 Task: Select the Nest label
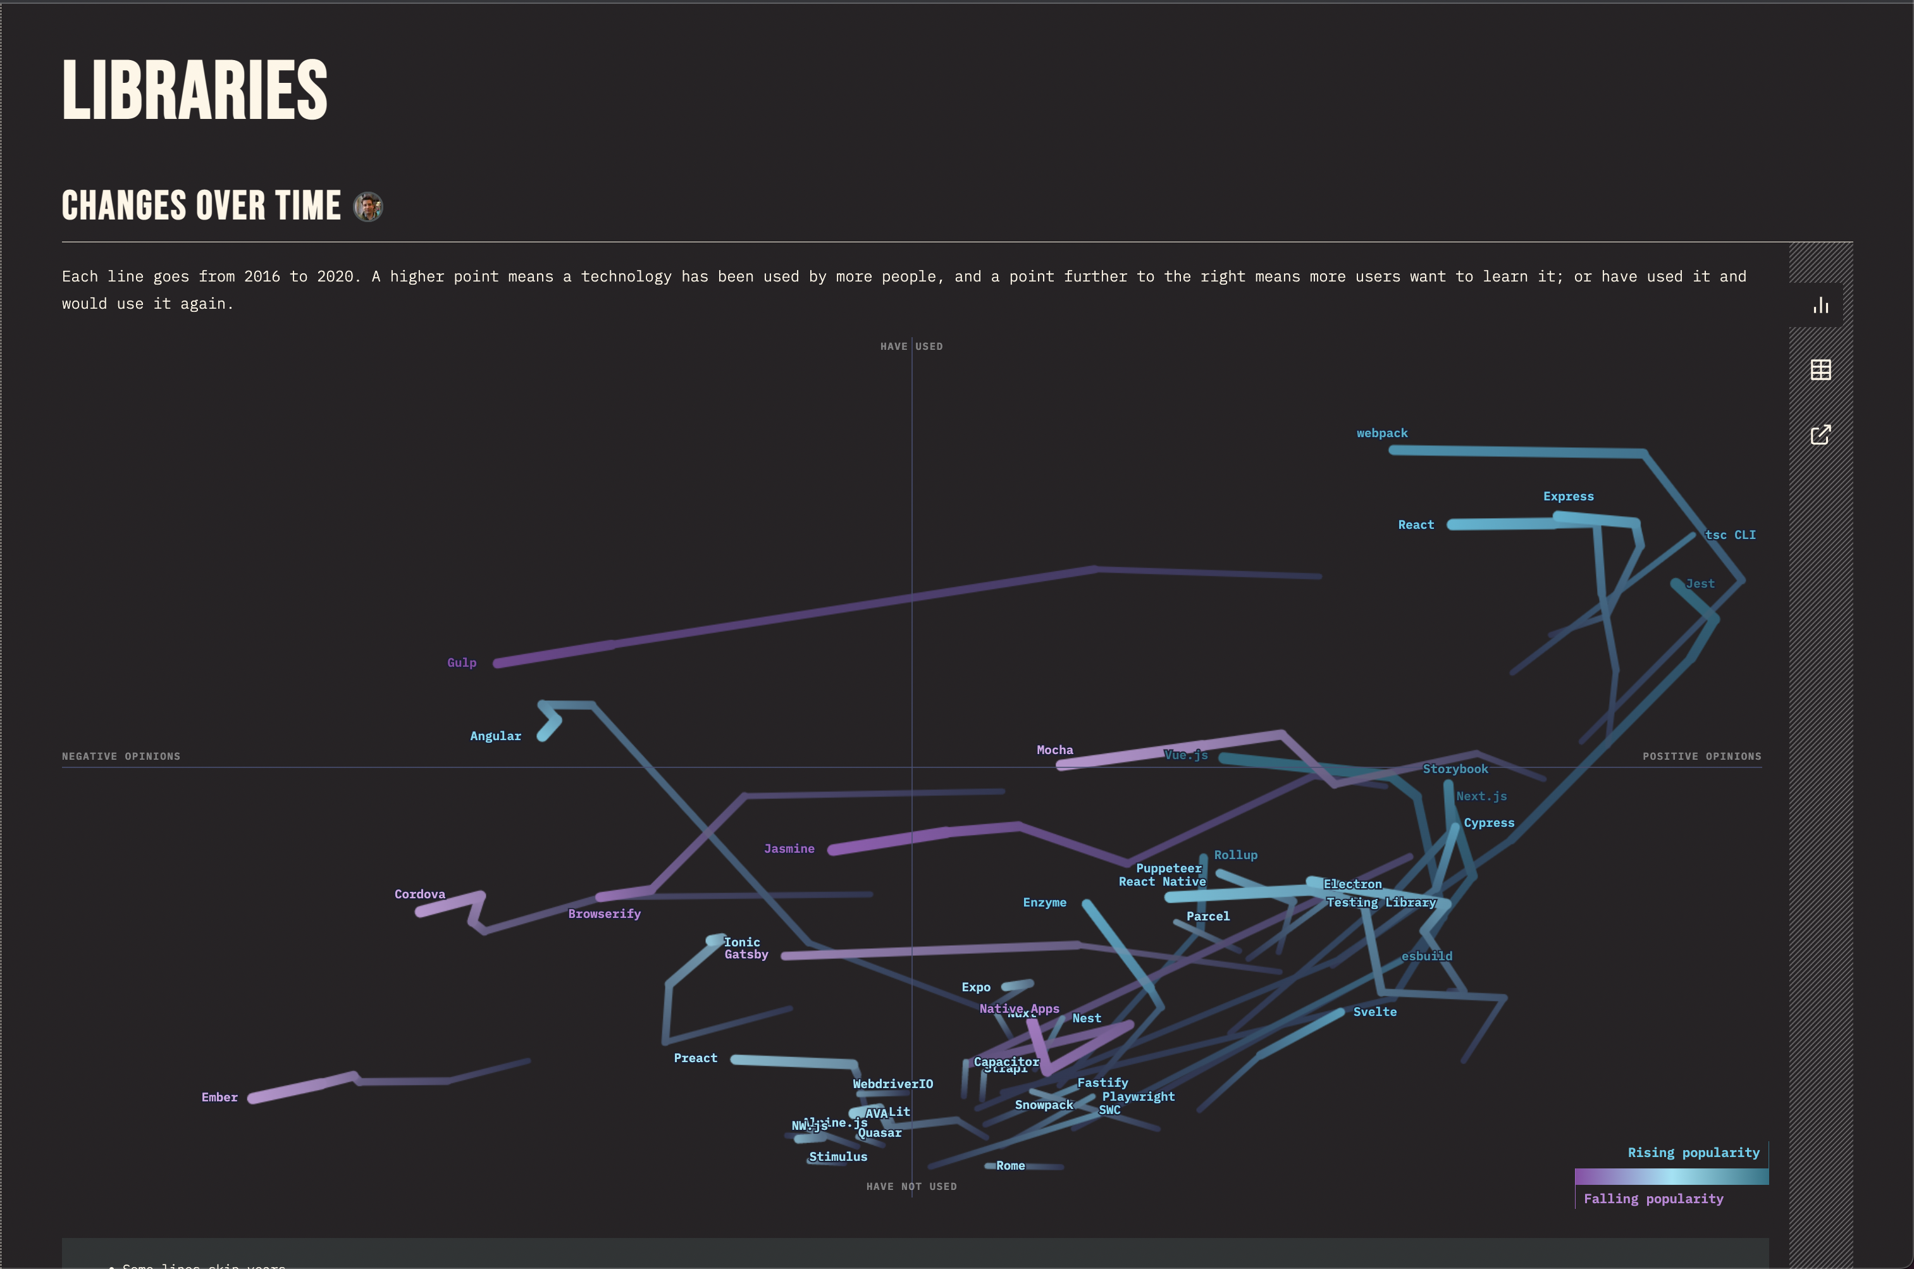(x=1087, y=1018)
